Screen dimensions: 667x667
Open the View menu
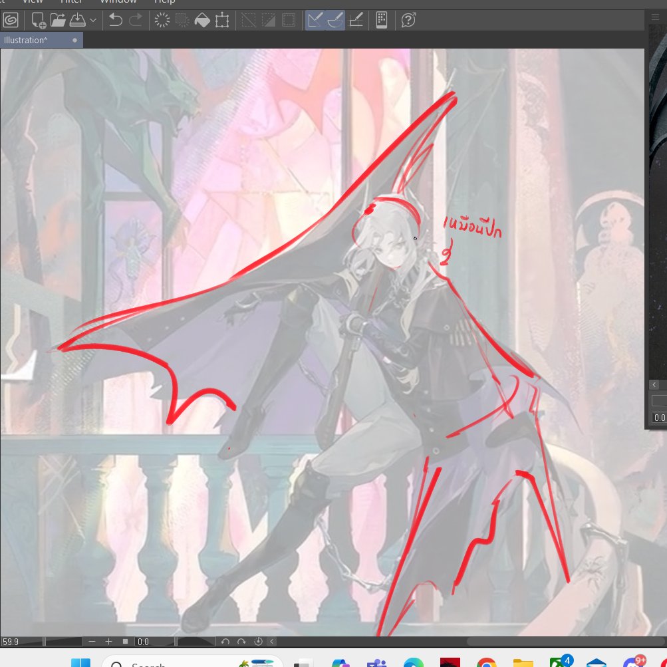(33, 2)
